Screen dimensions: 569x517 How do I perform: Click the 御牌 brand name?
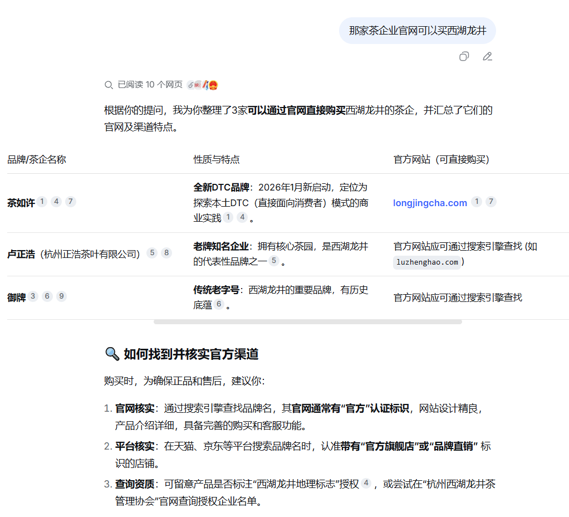tap(17, 297)
